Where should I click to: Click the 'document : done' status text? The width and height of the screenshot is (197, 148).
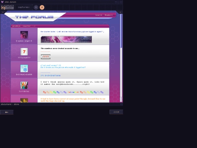pos(10,104)
